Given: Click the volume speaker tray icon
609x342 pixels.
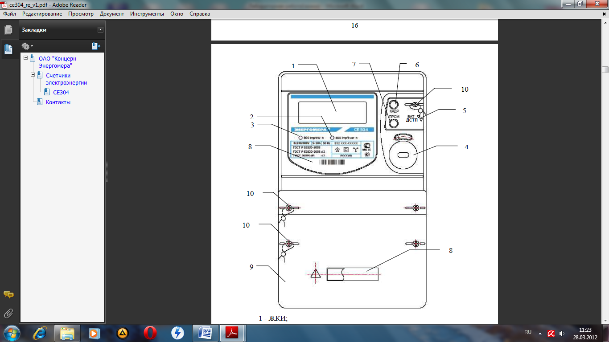Looking at the screenshot, I should point(562,333).
